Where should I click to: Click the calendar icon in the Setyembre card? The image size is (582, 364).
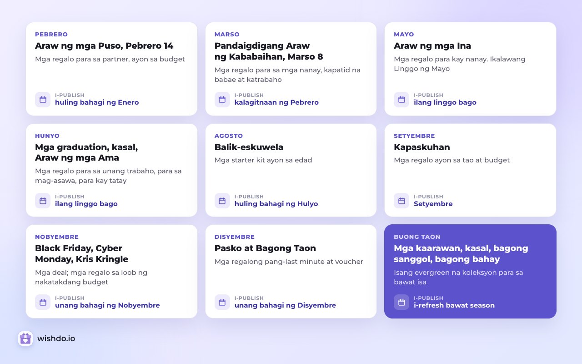[x=401, y=201]
